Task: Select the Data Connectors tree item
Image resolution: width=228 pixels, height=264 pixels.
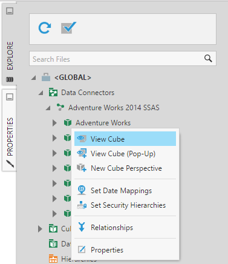Action: [x=88, y=93]
